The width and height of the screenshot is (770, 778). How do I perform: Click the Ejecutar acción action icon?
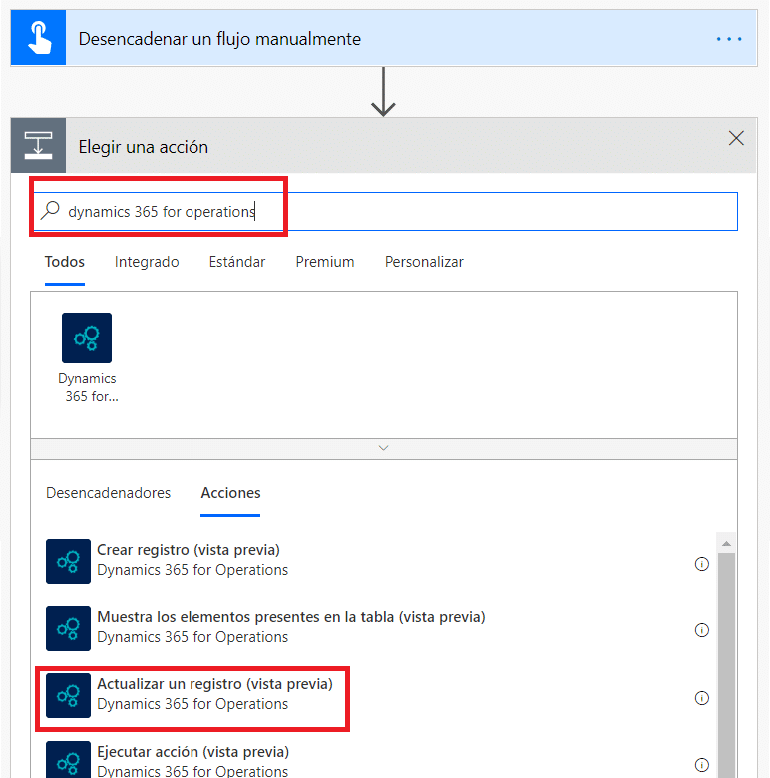pos(69,760)
